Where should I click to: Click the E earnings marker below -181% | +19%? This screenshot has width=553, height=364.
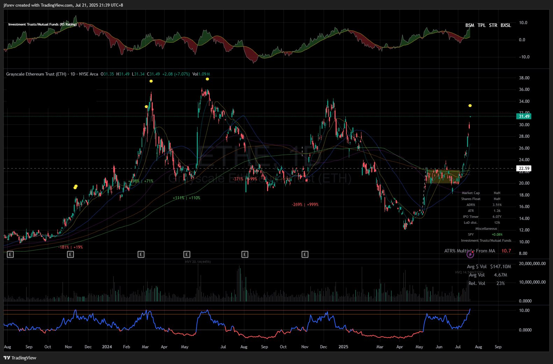[x=70, y=254]
